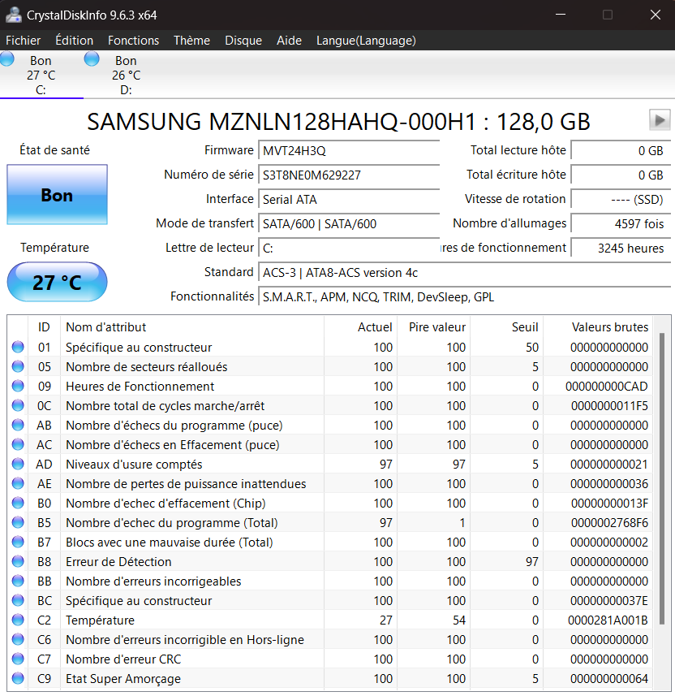Viewport: 675px width, 696px height.
Task: Minimize the CrystalDiskInfo window
Action: pos(561,15)
